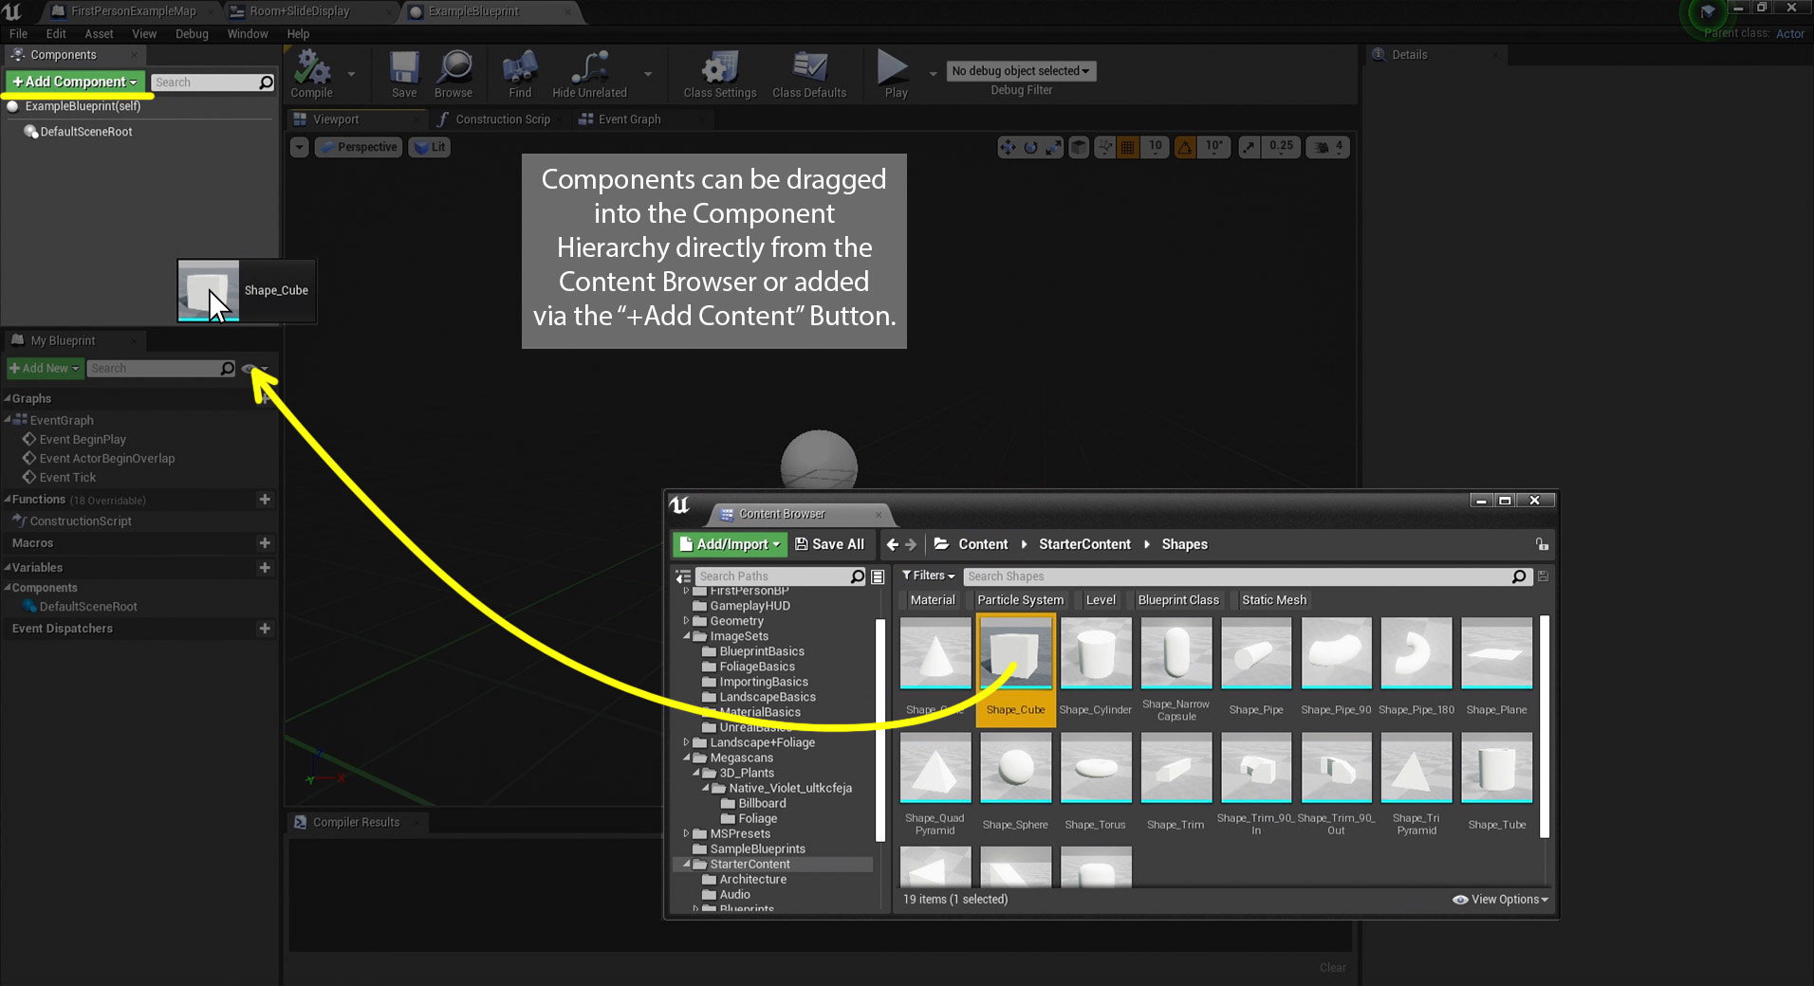Image resolution: width=1814 pixels, height=986 pixels.
Task: Toggle Static Mesh filter
Action: [x=1273, y=600]
